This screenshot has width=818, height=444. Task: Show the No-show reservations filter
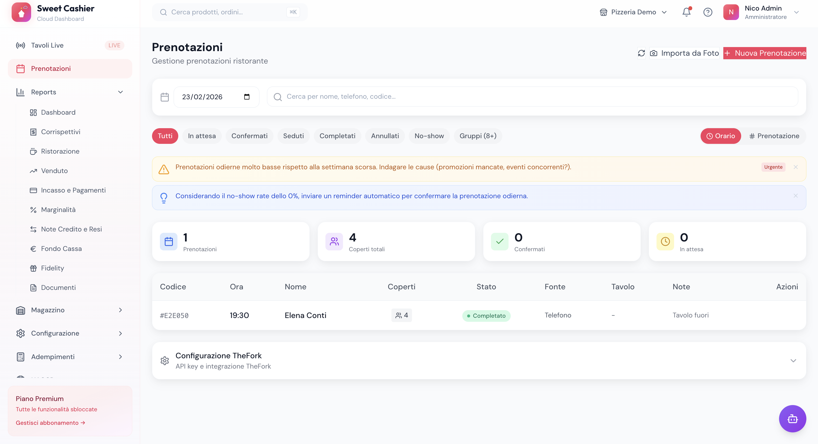tap(429, 136)
